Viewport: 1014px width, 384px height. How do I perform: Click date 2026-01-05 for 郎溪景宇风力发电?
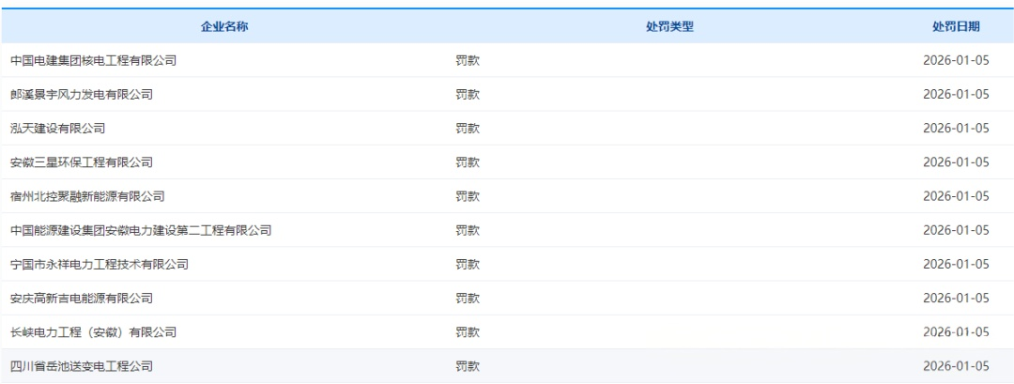point(957,95)
